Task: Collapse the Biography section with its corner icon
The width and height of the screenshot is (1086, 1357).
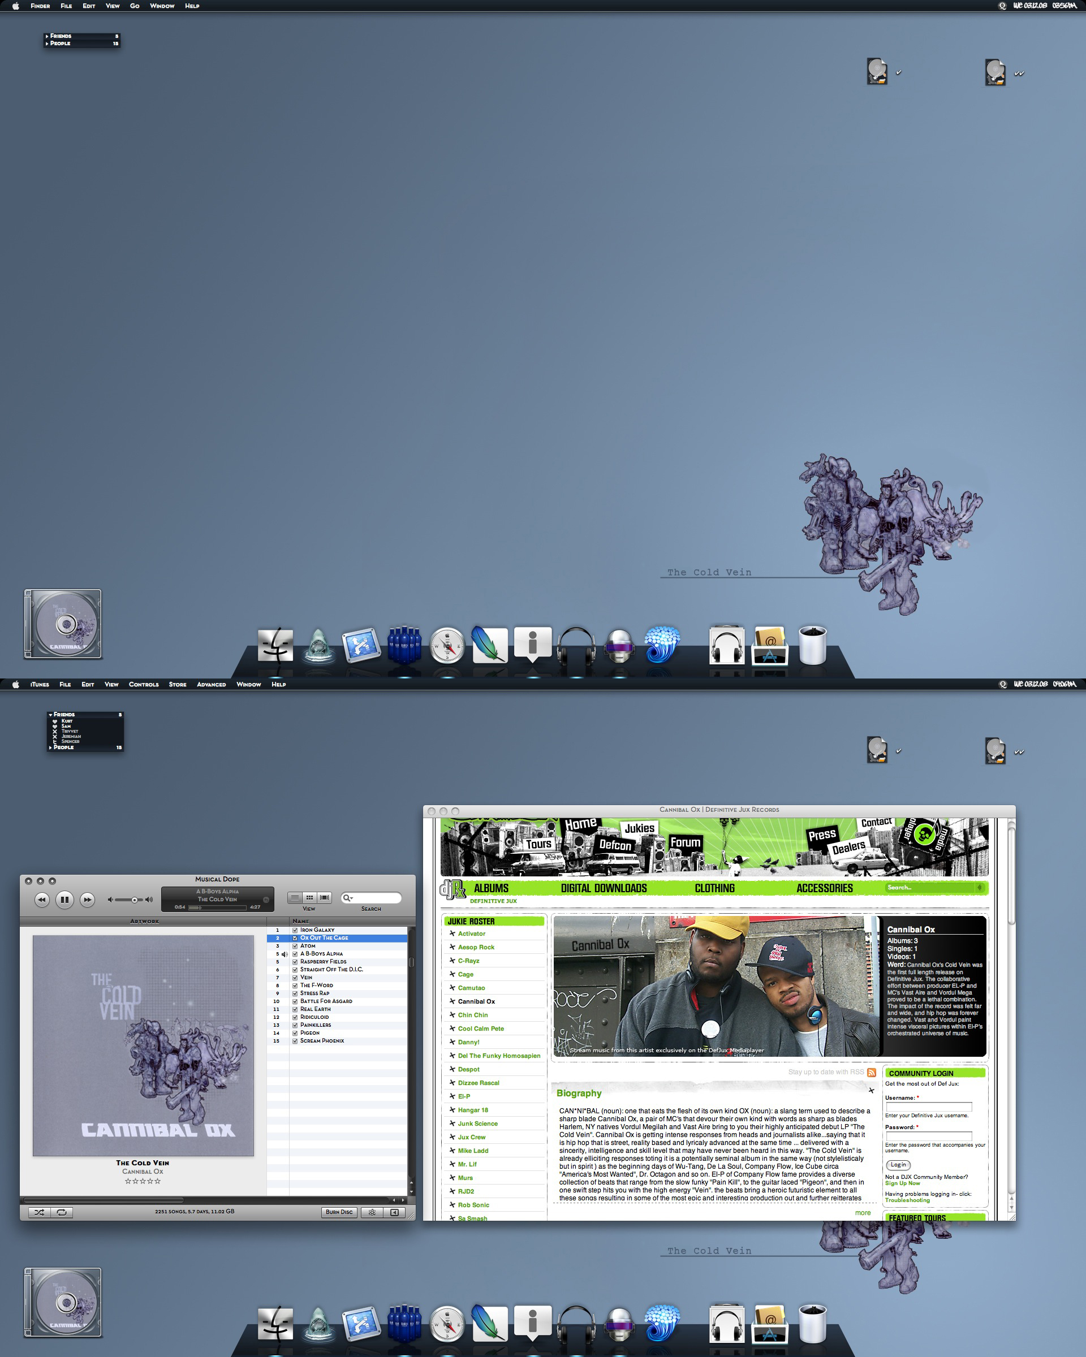Action: pos(871,1090)
